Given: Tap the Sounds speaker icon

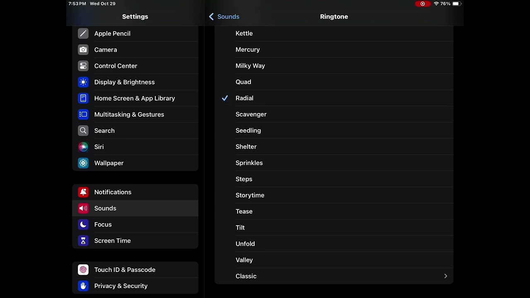Looking at the screenshot, I should coord(83,208).
